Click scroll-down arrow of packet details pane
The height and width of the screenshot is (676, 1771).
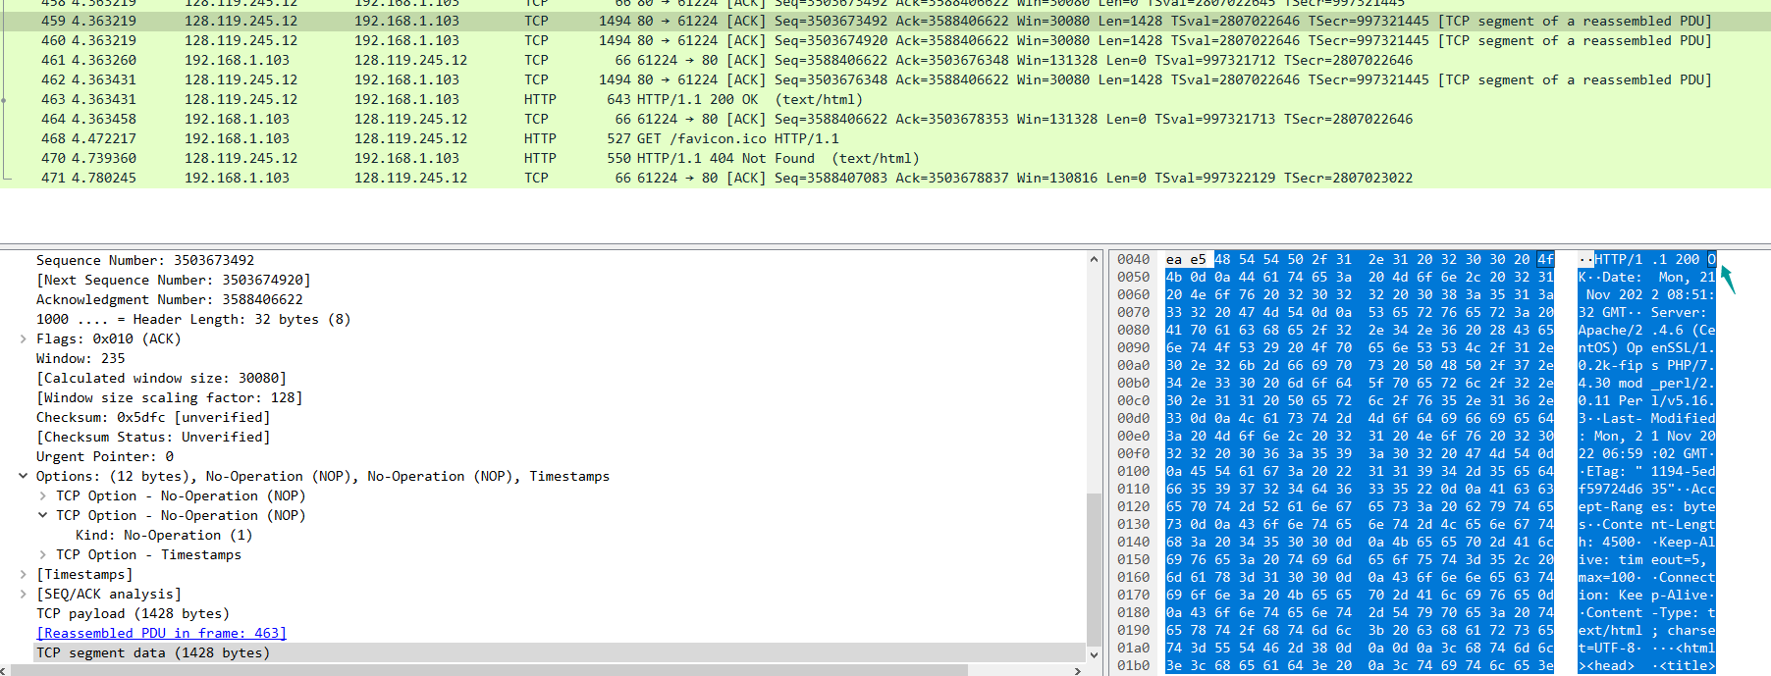click(1094, 654)
